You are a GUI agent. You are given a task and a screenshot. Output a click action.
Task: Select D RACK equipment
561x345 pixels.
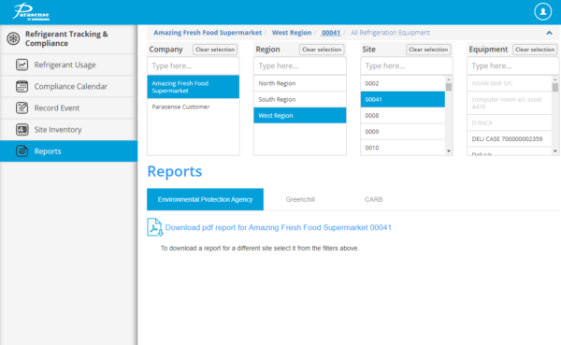[x=510, y=122]
